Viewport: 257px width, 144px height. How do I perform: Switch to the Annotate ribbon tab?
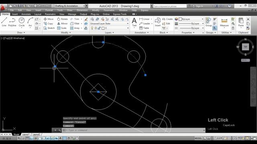point(26,14)
